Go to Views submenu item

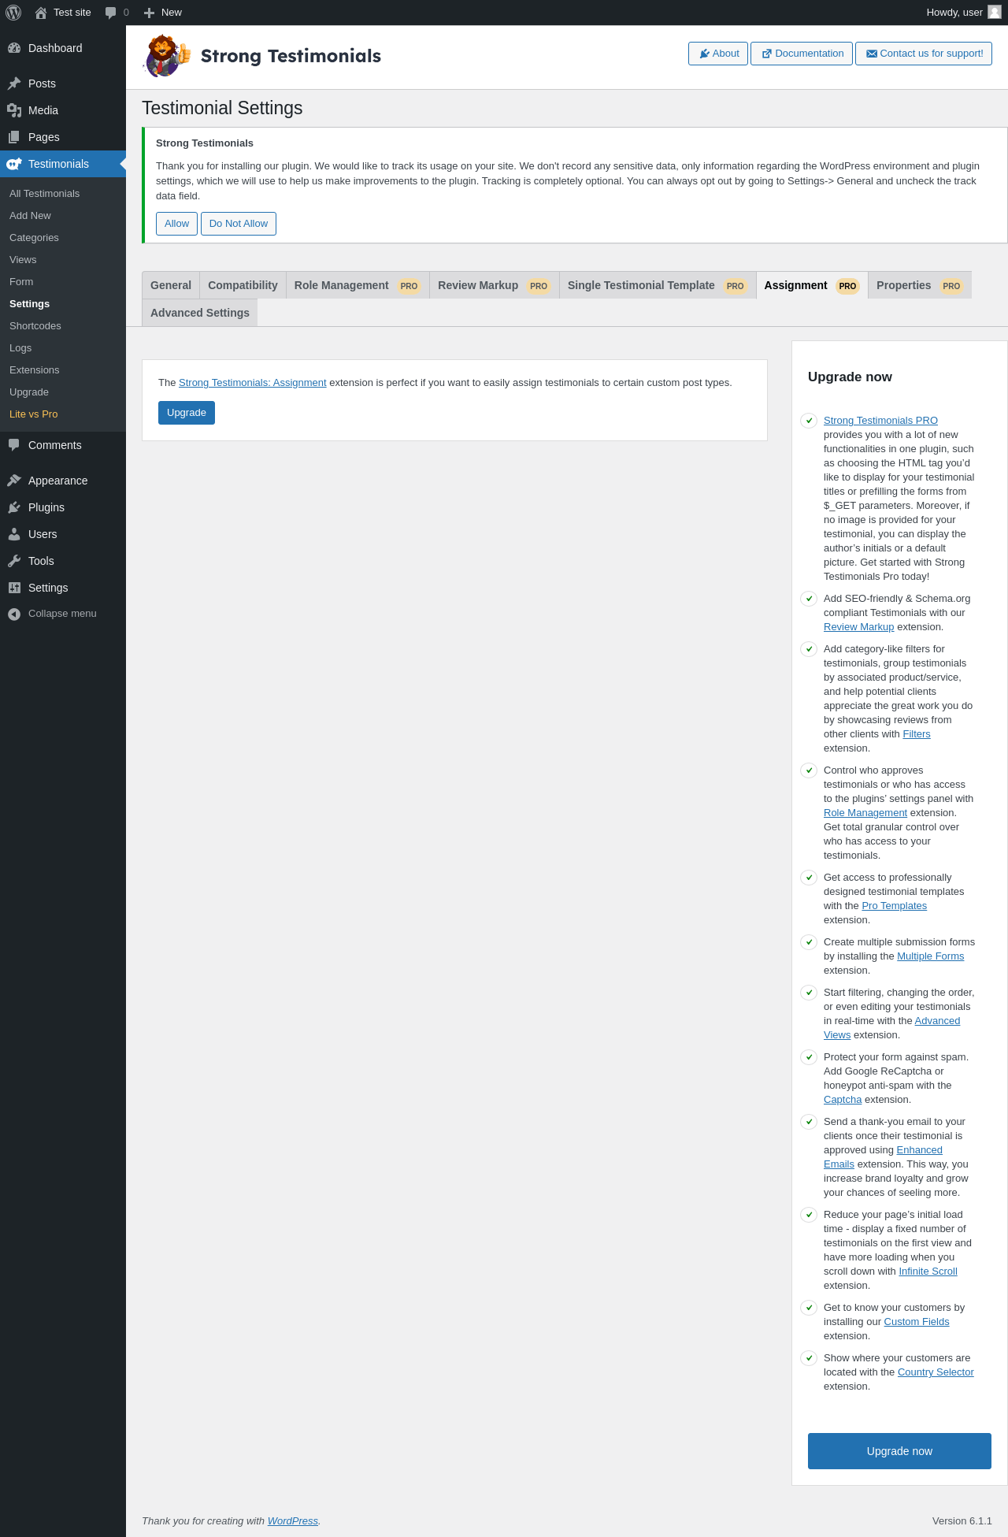pyautogui.click(x=23, y=260)
